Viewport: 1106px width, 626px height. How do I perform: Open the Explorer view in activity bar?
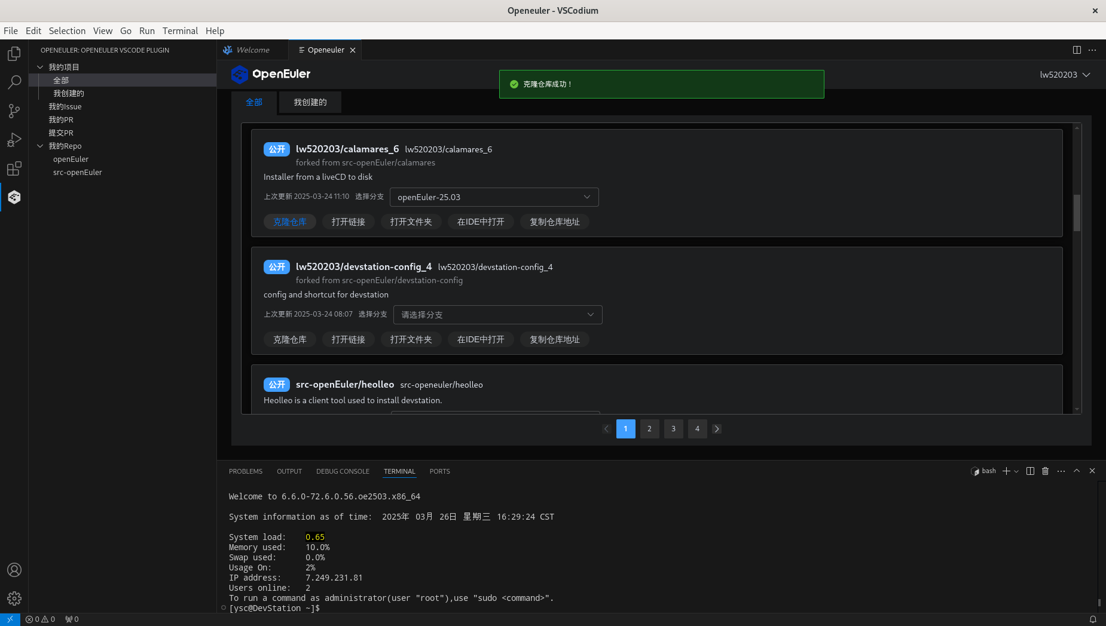pos(14,54)
